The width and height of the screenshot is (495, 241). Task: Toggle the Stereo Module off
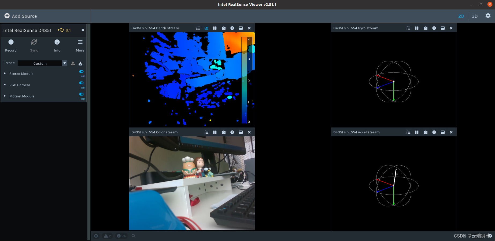point(82,72)
